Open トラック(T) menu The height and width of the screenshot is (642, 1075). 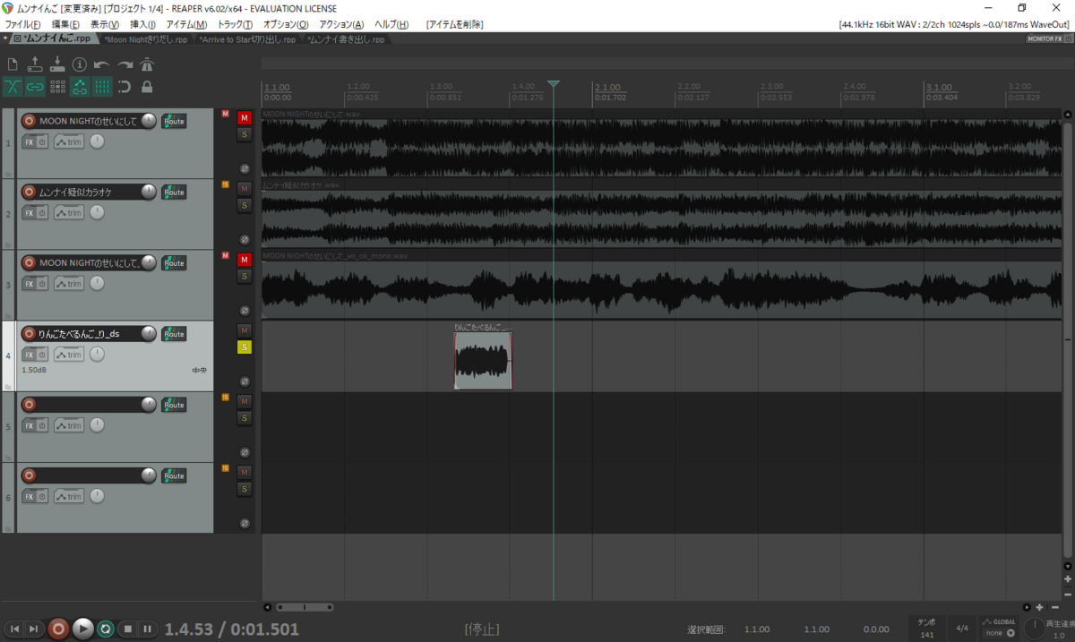(x=235, y=24)
